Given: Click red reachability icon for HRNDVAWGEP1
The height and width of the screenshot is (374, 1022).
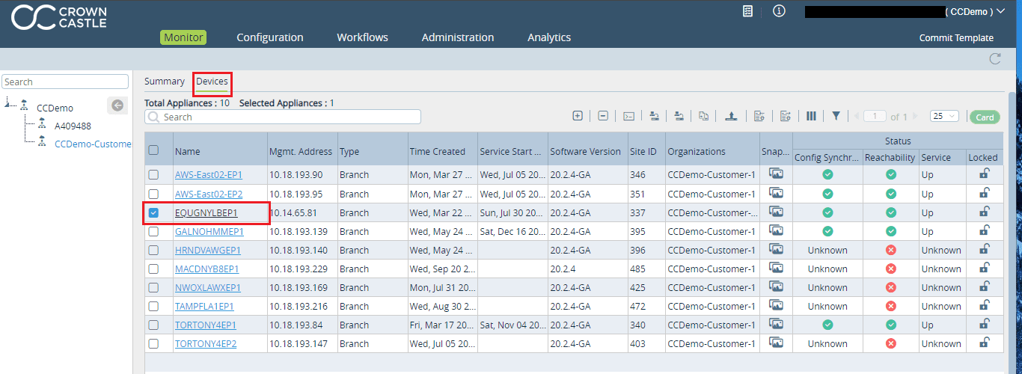Looking at the screenshot, I should click(x=891, y=250).
